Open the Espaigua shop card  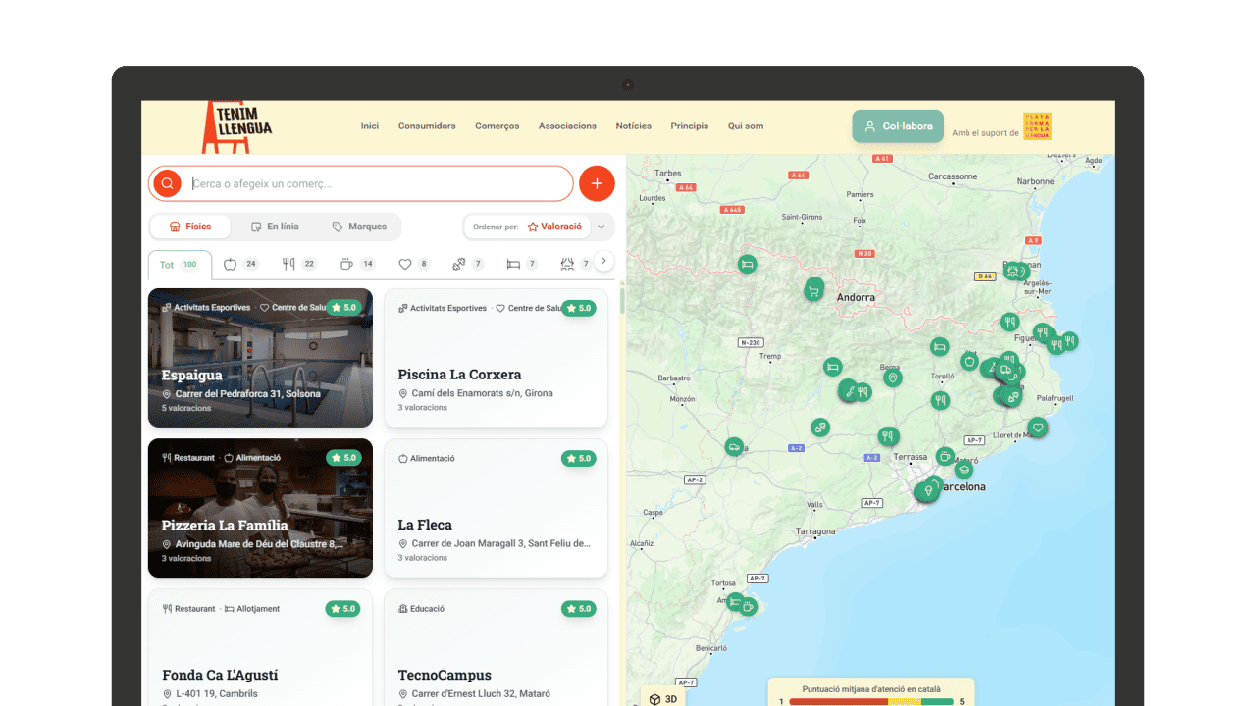pos(260,358)
